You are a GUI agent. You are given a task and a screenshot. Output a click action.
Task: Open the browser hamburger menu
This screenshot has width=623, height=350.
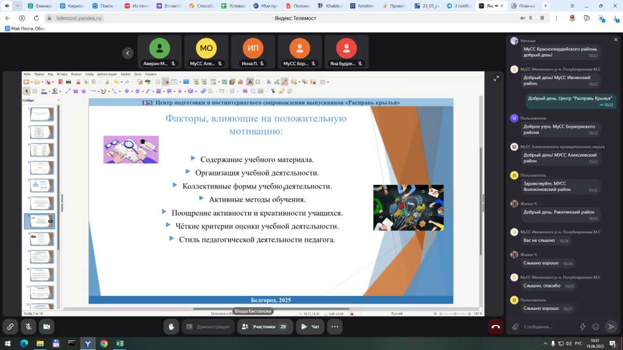point(572,6)
